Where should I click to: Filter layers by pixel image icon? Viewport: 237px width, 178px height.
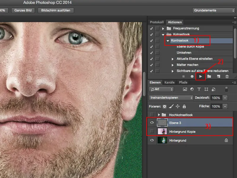point(185,89)
